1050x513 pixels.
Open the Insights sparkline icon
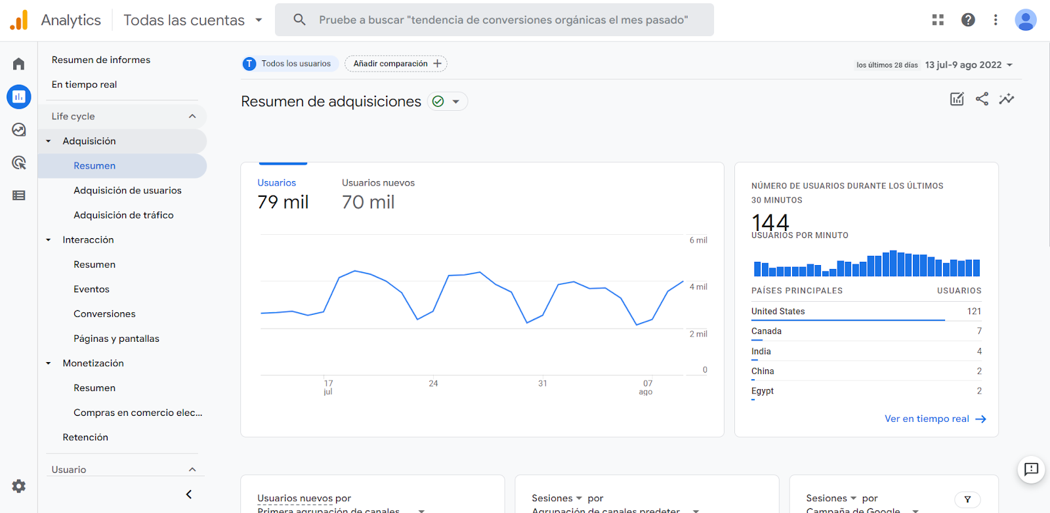1007,99
